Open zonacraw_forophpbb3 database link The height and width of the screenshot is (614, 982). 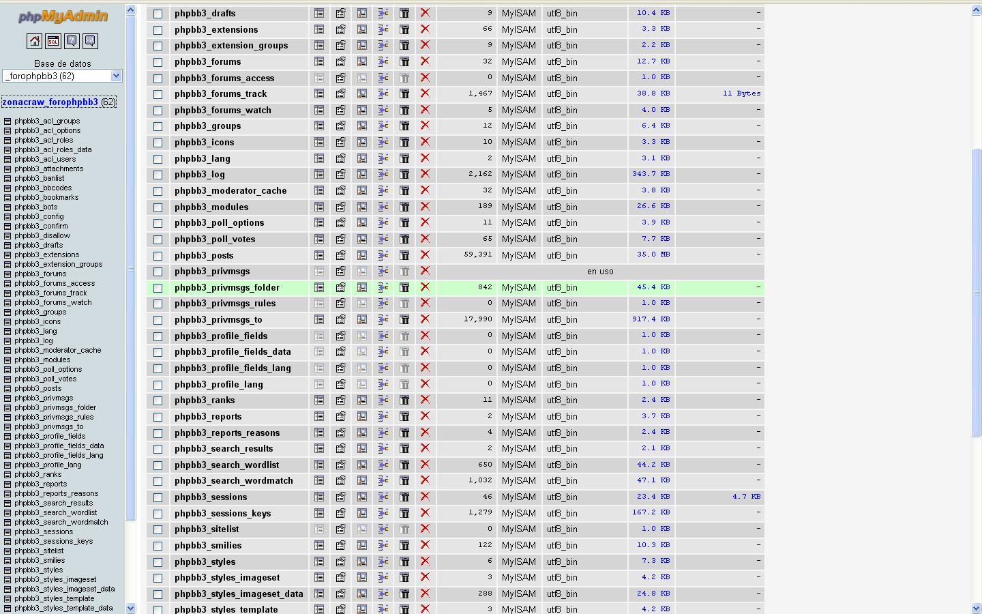click(x=50, y=102)
